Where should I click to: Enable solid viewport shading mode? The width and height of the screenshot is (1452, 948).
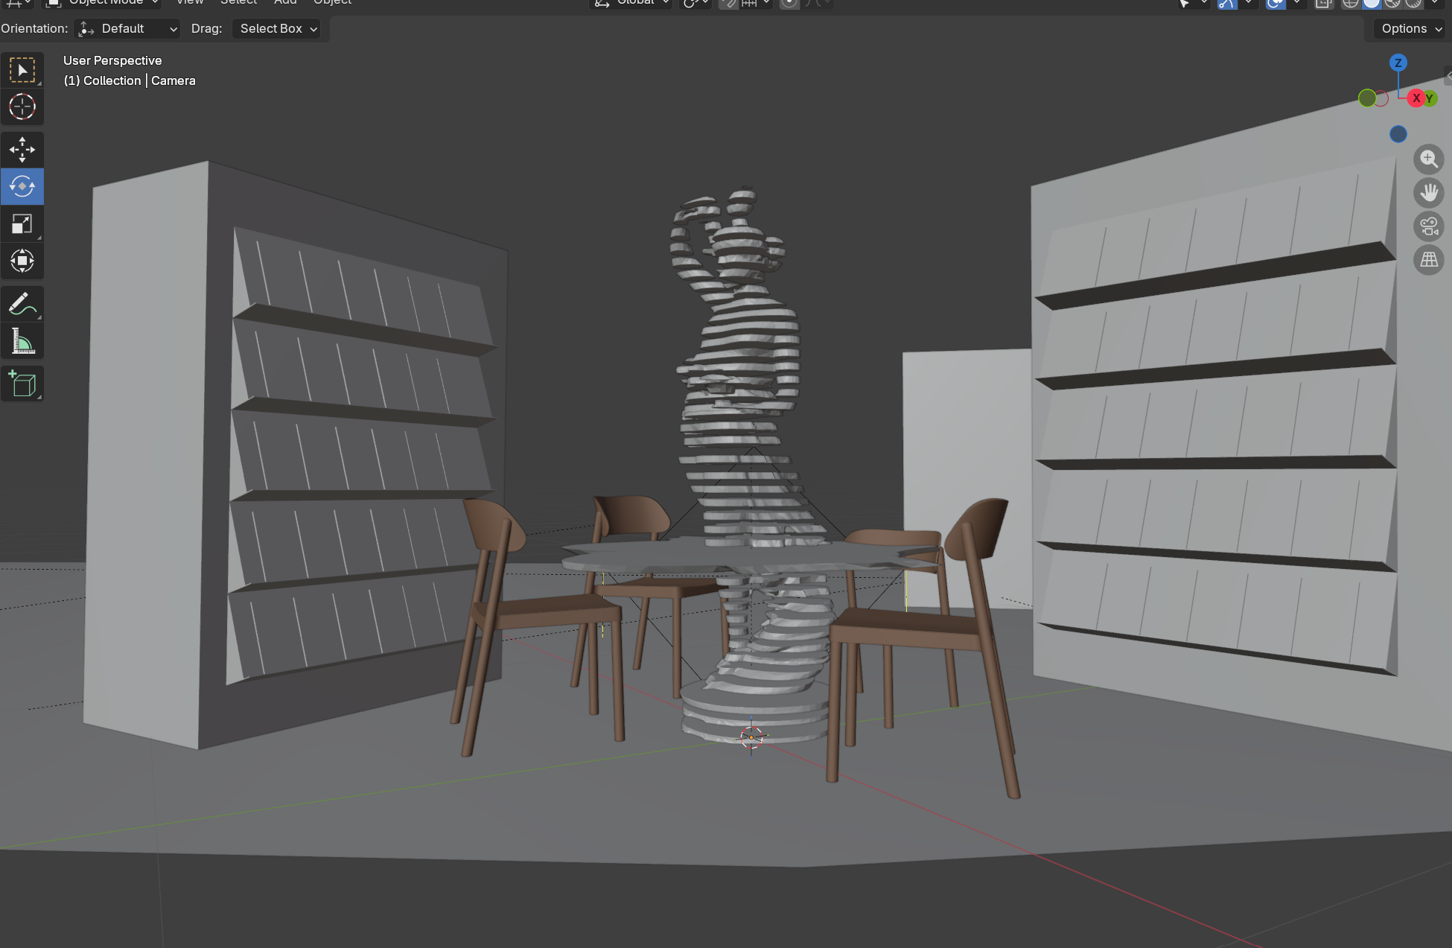[1371, 3]
